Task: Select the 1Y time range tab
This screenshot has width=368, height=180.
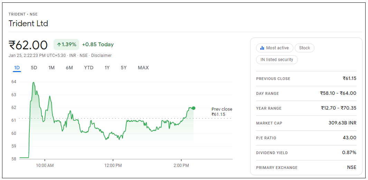Action: pyautogui.click(x=107, y=68)
